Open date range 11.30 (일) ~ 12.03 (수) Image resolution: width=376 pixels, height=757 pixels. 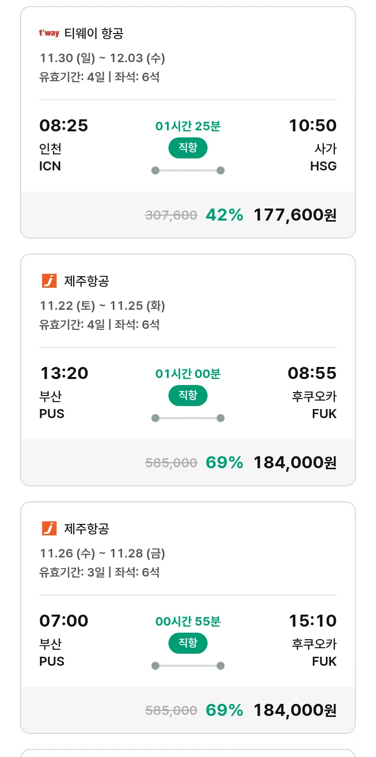tap(102, 58)
